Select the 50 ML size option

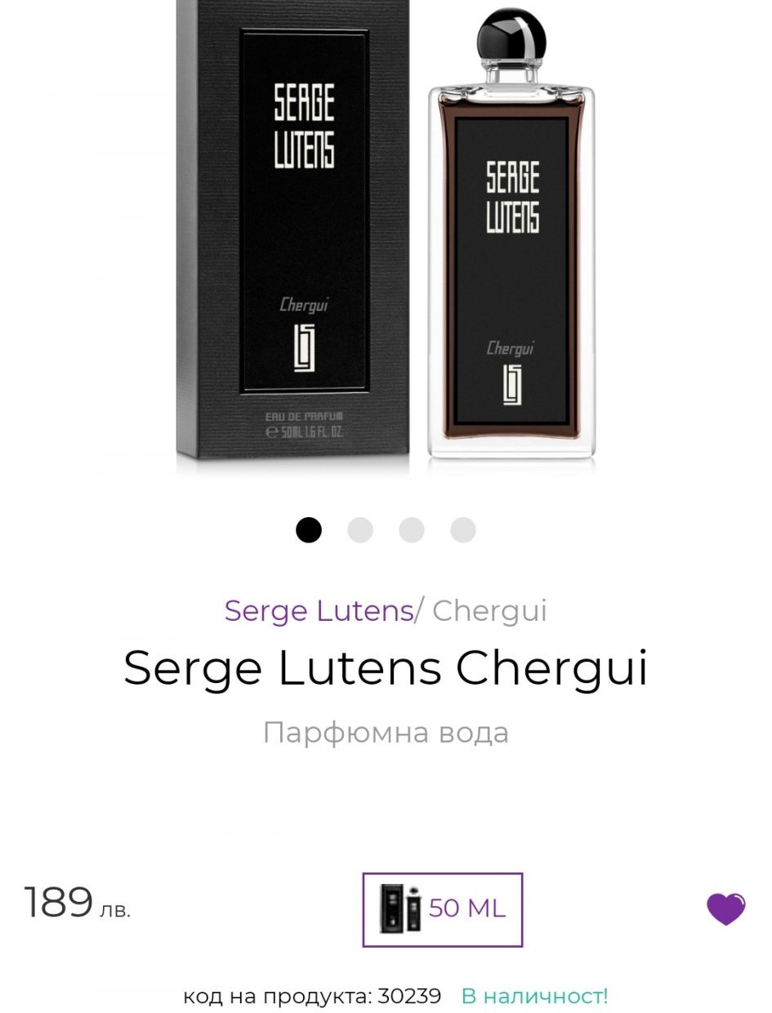coord(443,909)
